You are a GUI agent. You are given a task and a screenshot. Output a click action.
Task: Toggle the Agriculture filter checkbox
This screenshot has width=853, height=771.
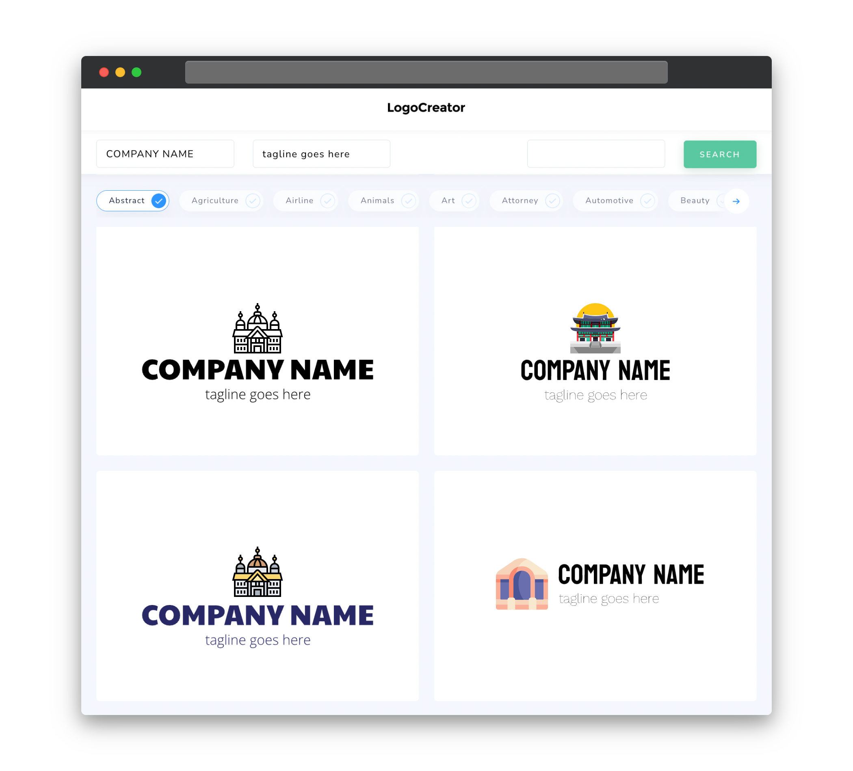click(253, 200)
